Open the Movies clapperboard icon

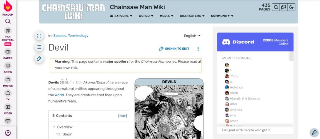(x=8, y=79)
